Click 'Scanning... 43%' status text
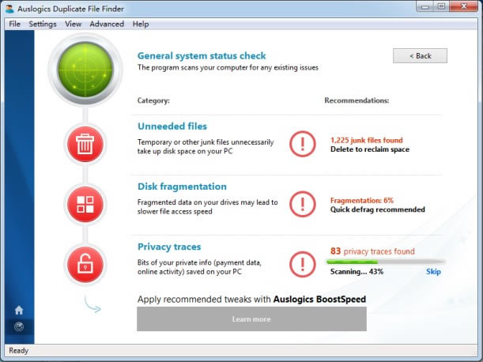This screenshot has width=483, height=362. pyautogui.click(x=357, y=272)
